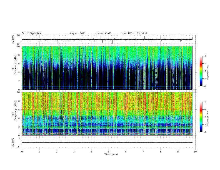Click the ch.1(V) waveform trace panel
The image size is (220, 170).
click(x=109, y=39)
